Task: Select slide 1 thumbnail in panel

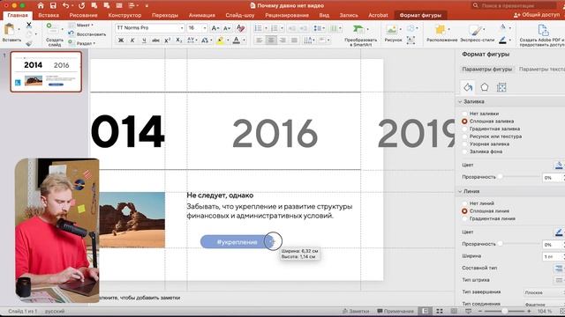Action: pos(46,72)
